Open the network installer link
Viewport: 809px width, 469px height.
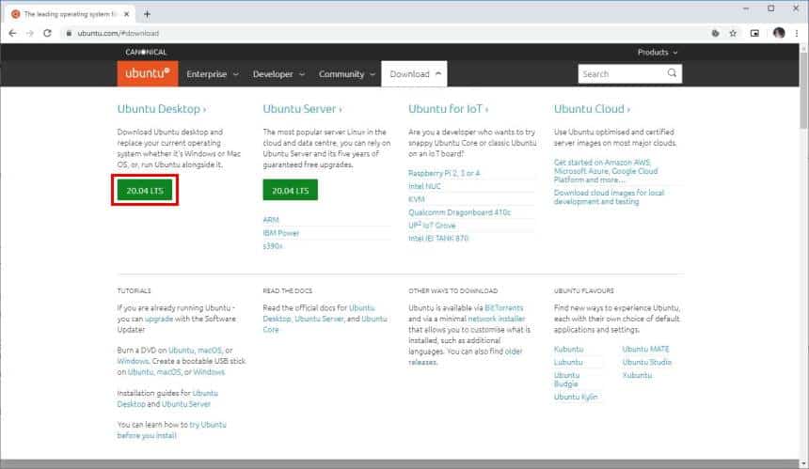(x=497, y=319)
